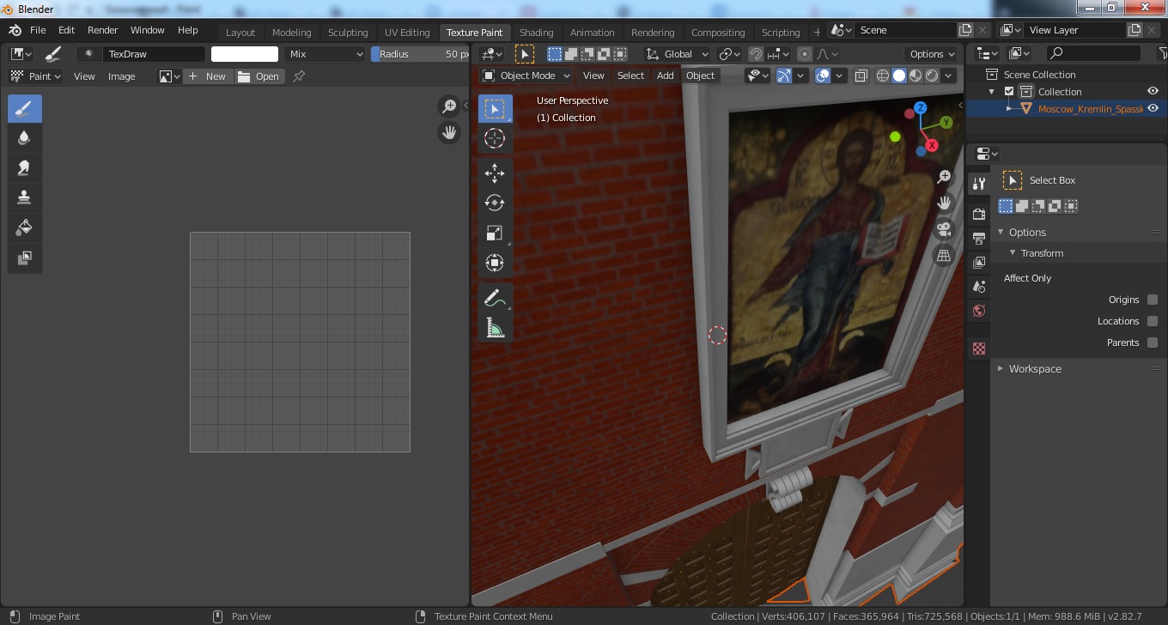Open Paint mode dropdown in image editor
The width and height of the screenshot is (1168, 625).
[35, 76]
